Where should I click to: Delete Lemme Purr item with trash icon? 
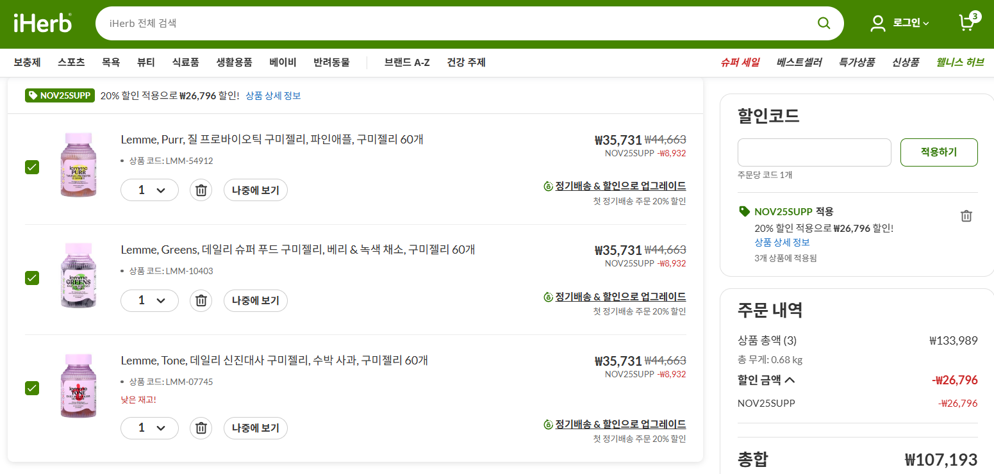(201, 190)
